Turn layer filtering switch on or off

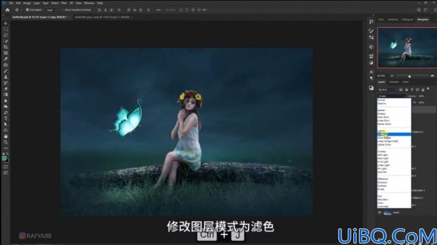pos(428,89)
